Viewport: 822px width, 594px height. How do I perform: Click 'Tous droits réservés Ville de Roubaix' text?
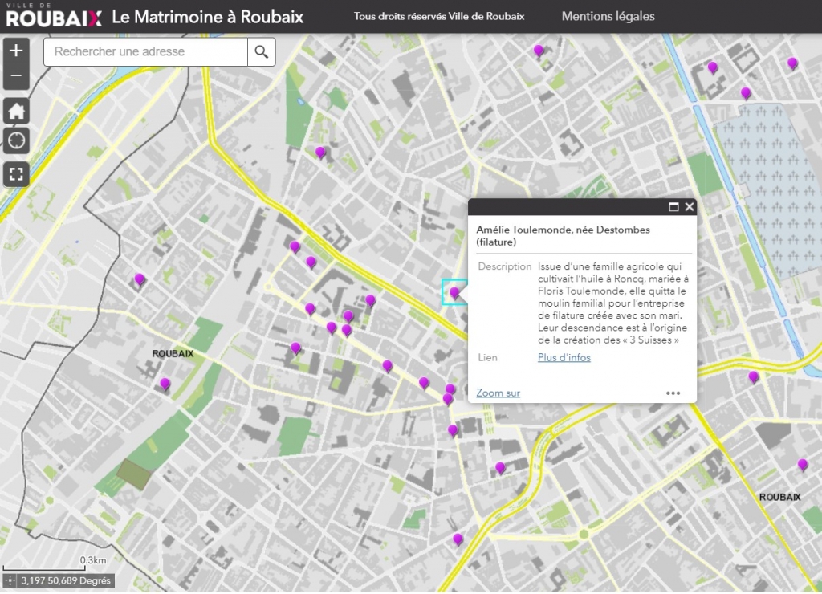(x=439, y=16)
